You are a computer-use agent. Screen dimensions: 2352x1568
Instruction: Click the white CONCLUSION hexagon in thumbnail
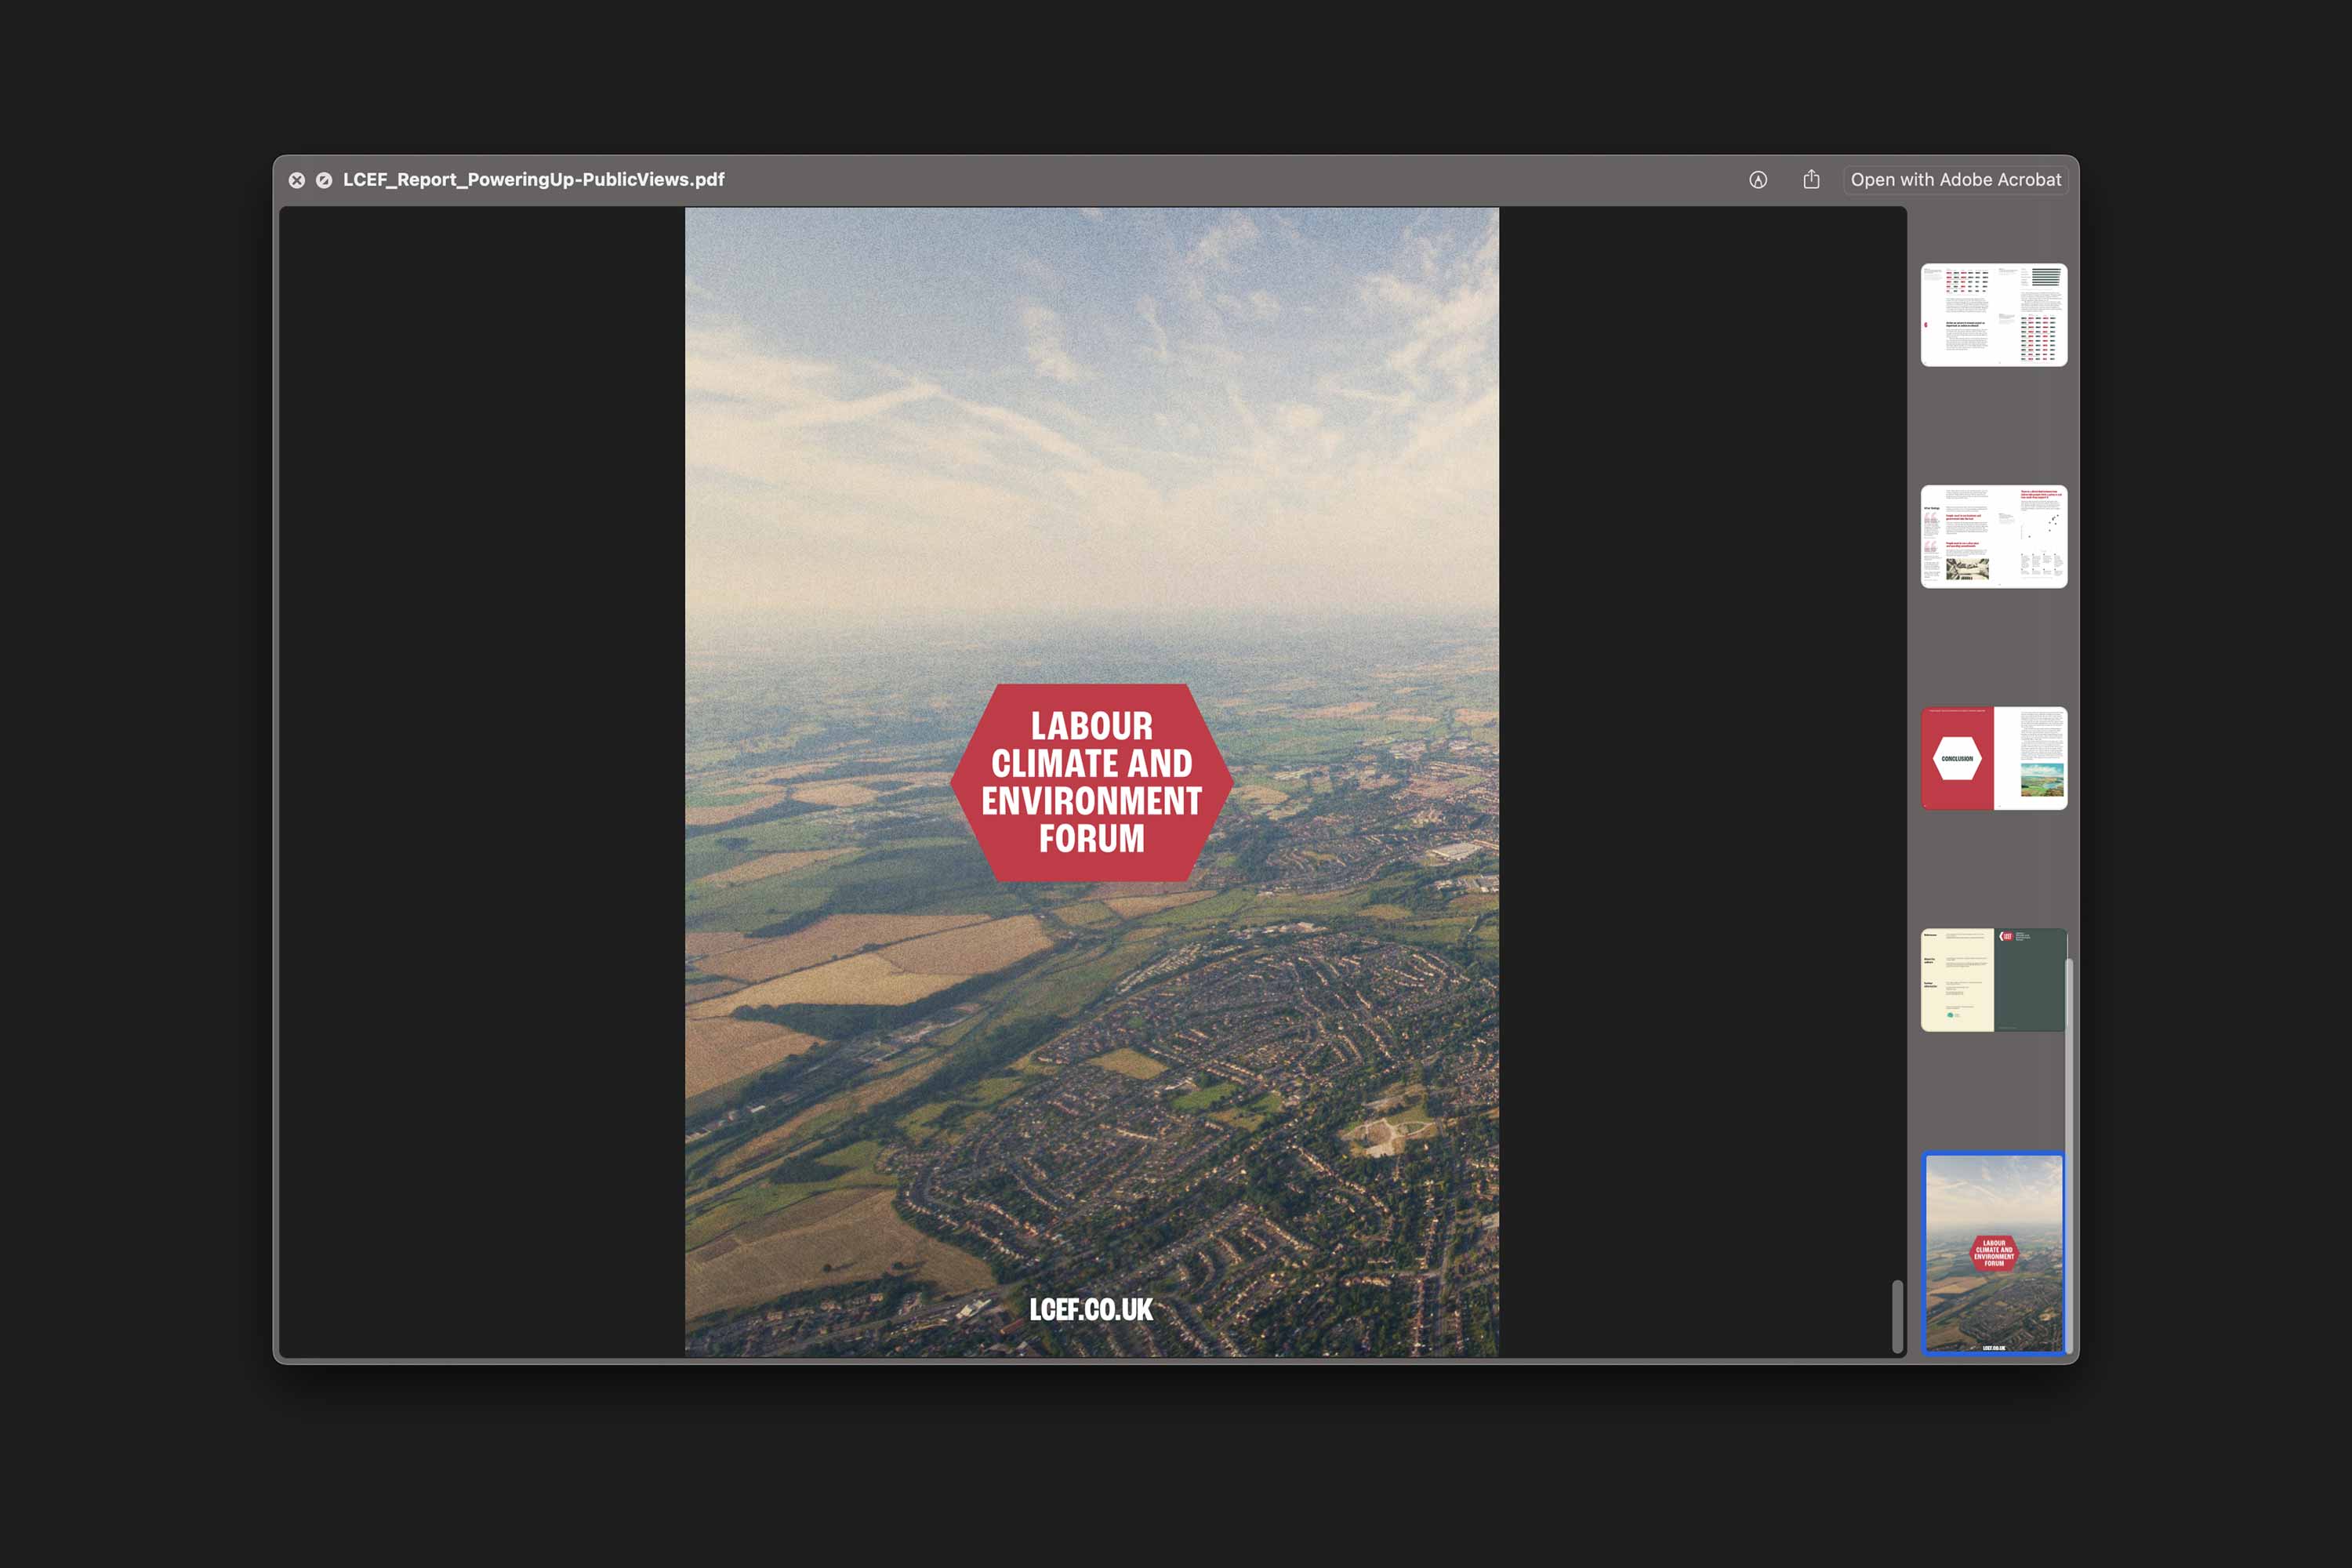tap(1957, 759)
